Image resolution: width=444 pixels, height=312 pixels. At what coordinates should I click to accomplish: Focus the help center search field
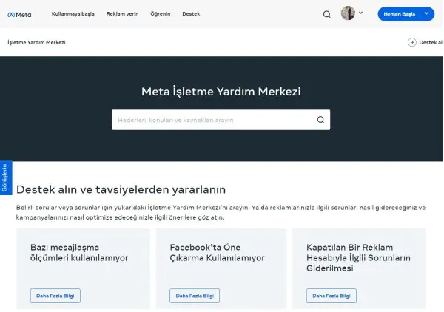(x=221, y=120)
